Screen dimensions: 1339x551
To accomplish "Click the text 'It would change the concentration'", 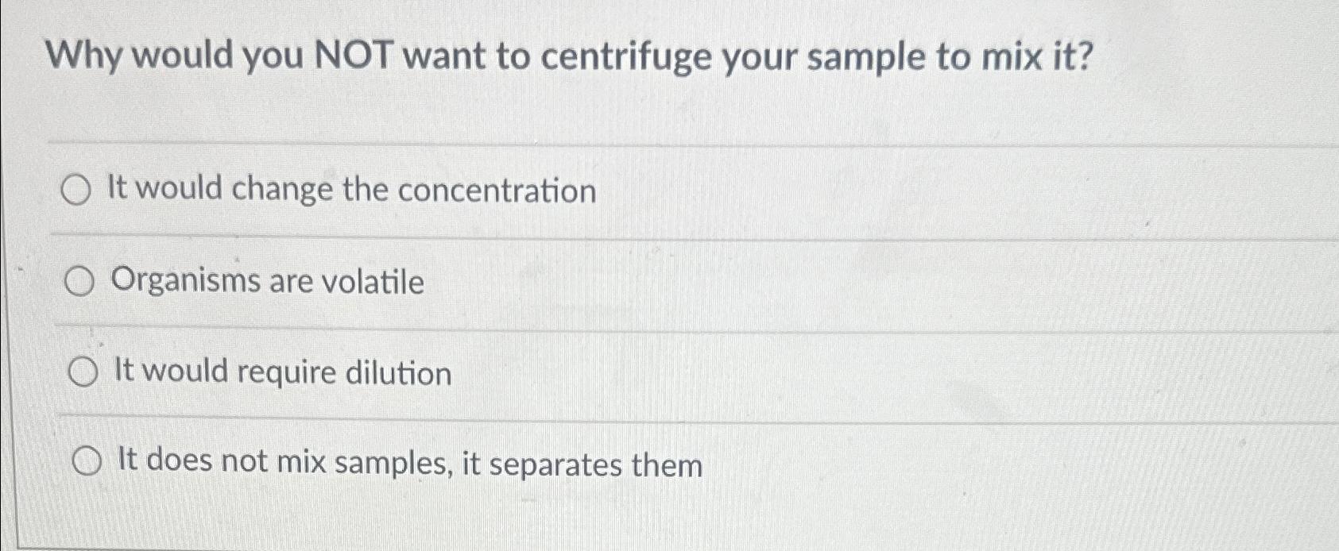I will click(351, 189).
